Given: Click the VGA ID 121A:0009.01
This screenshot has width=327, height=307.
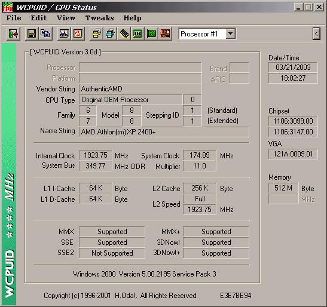Looking at the screenshot, I should tap(293, 154).
